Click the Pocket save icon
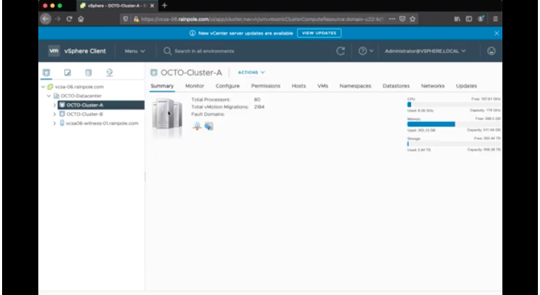Viewport: 540px width, 295px height. click(x=402, y=19)
